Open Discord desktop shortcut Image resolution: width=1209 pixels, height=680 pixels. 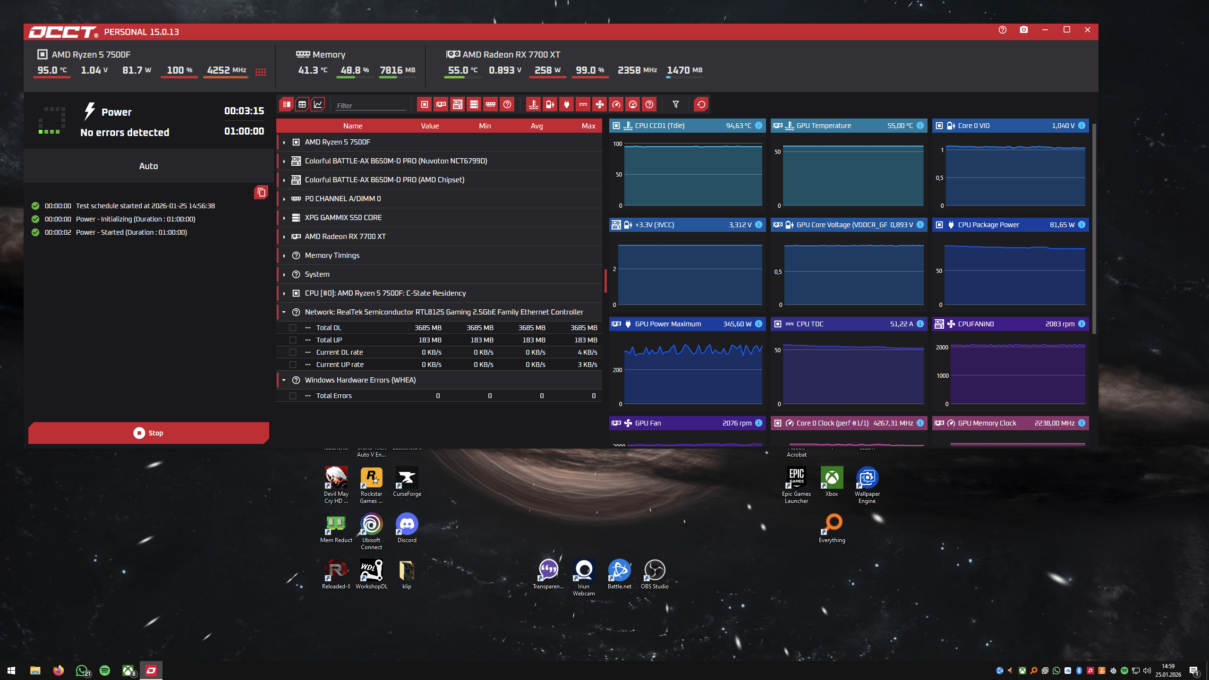click(x=407, y=528)
